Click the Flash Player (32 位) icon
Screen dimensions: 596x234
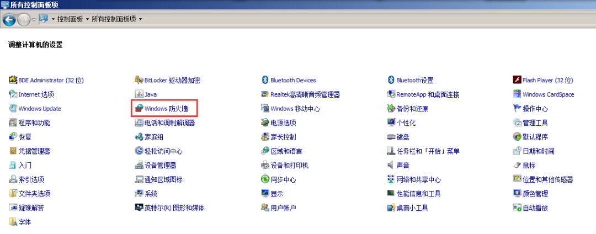(517, 80)
